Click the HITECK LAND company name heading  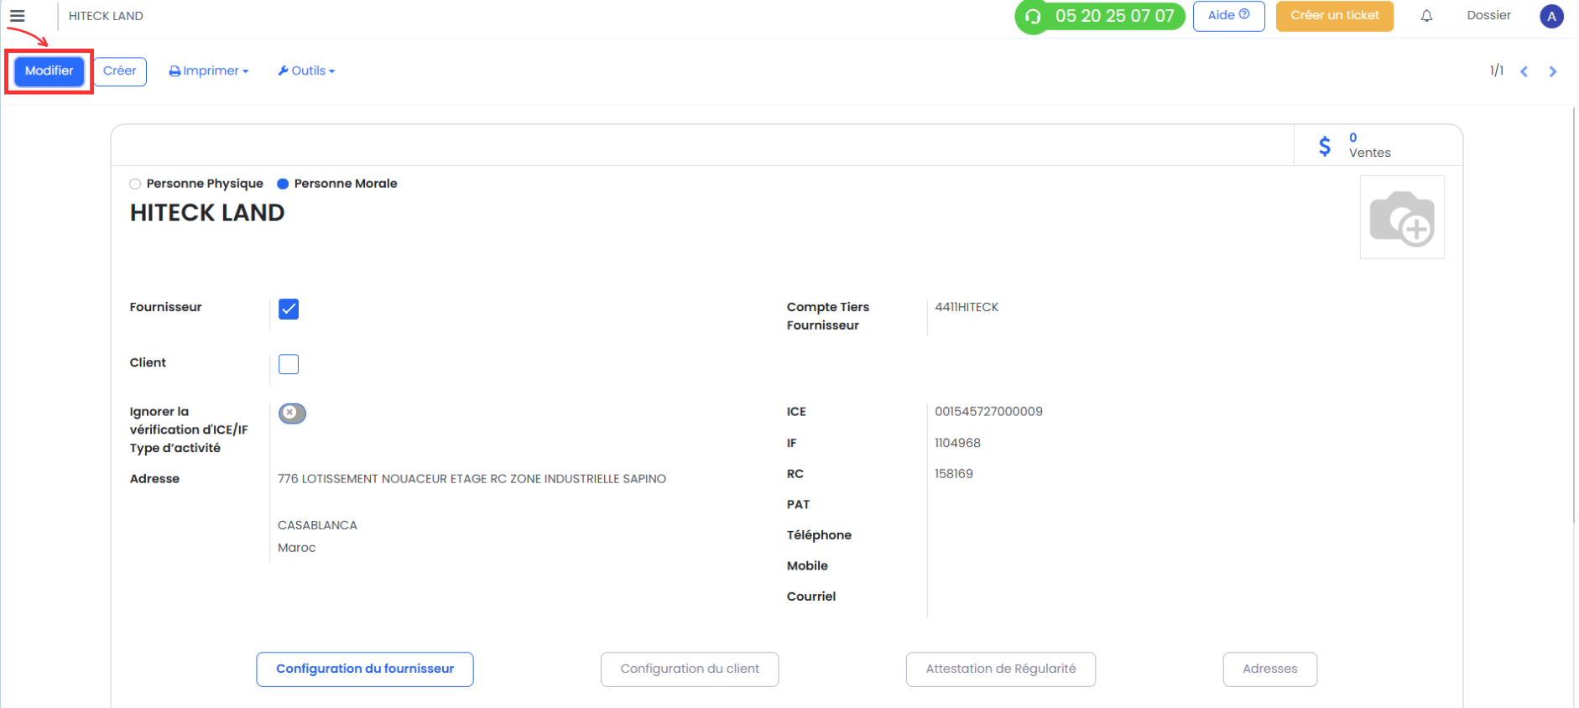point(207,213)
